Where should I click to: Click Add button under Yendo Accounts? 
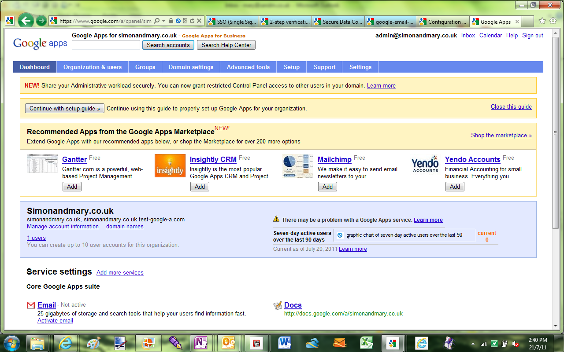(x=455, y=187)
